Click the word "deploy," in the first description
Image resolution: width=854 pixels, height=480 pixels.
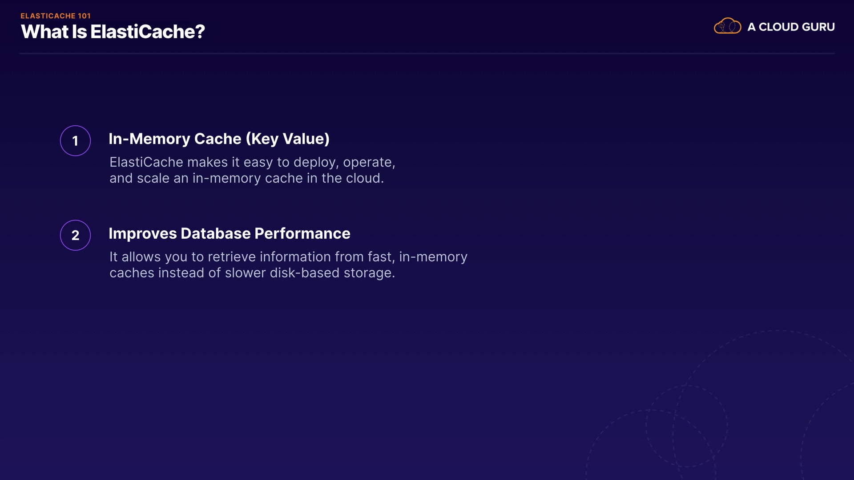[x=316, y=162]
